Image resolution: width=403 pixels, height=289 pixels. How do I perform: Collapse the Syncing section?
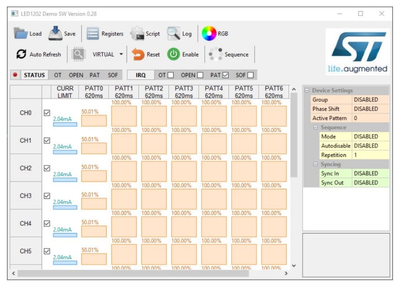[316, 164]
